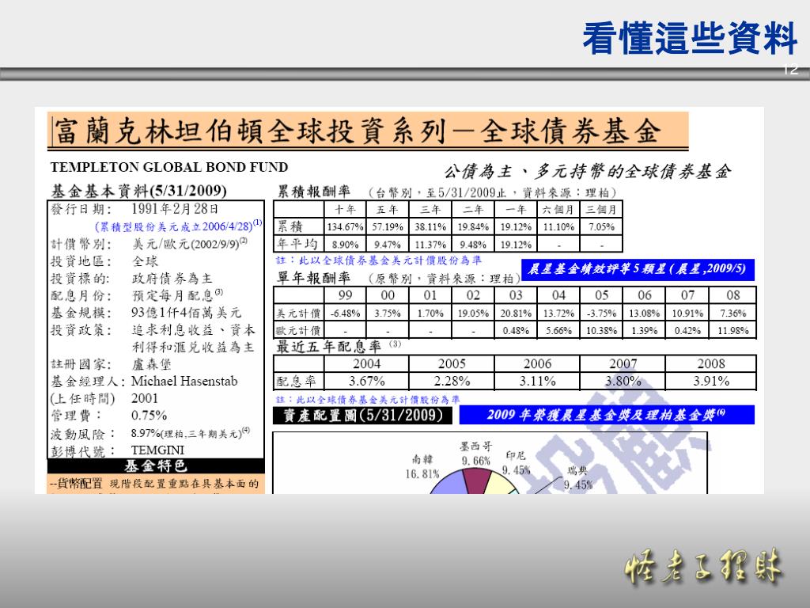Click investment target "政府債券為主"
Screen dimensions: 810x608
(x=172, y=279)
